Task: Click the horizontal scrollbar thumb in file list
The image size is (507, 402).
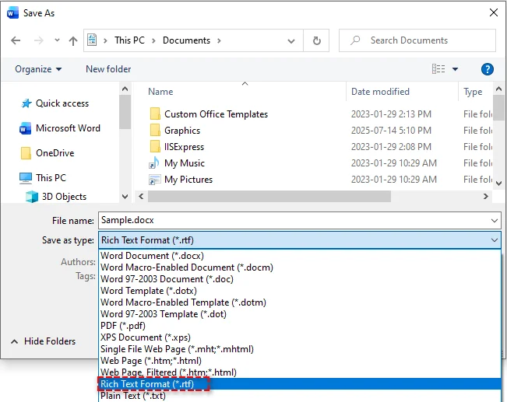Action: click(x=269, y=196)
